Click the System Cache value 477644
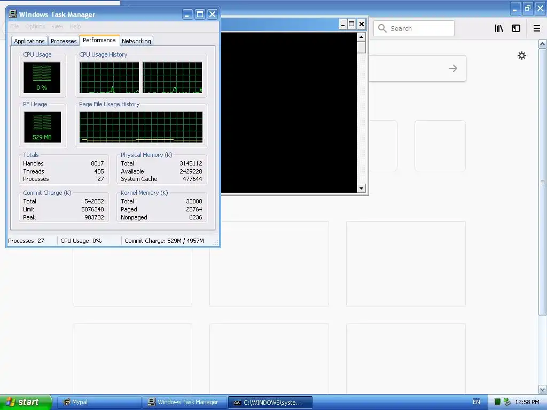 tap(192, 179)
